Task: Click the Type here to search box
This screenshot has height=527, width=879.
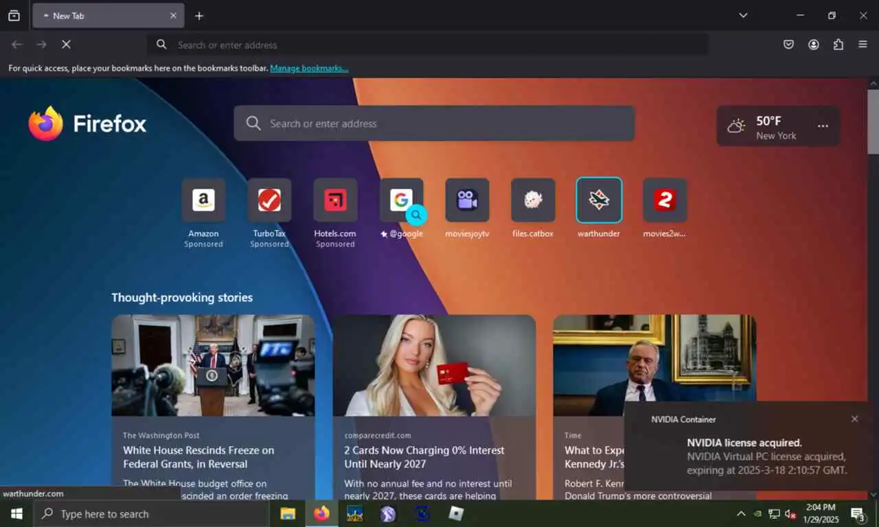Action: click(x=151, y=513)
